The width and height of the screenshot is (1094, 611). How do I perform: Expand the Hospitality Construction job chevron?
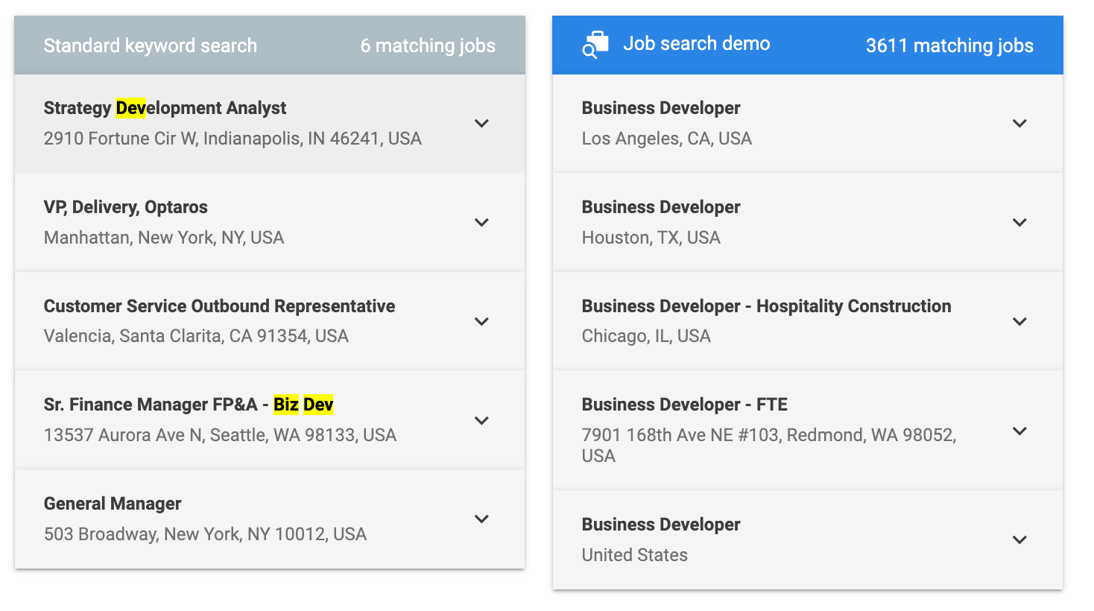point(1020,322)
